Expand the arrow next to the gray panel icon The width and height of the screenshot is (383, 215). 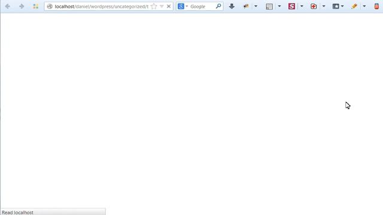coord(279,7)
